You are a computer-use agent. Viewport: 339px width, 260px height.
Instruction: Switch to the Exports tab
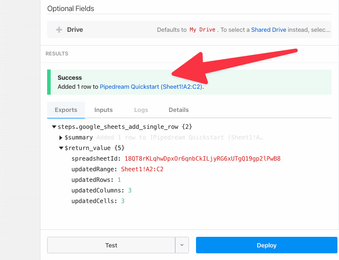[66, 110]
